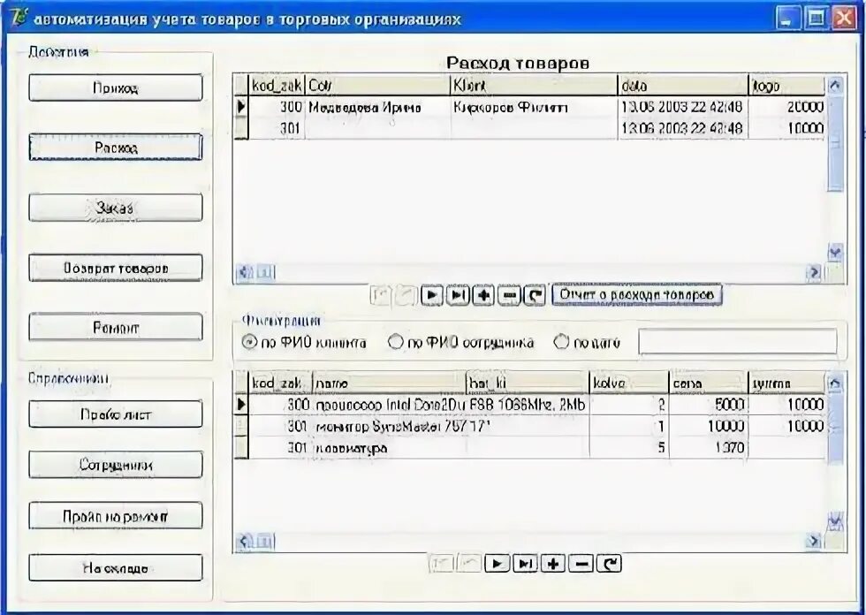Open the Прайс лист reference
The width and height of the screenshot is (866, 615).
tap(116, 414)
